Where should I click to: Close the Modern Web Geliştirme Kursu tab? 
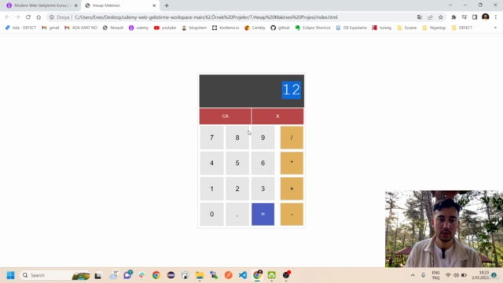(x=76, y=6)
